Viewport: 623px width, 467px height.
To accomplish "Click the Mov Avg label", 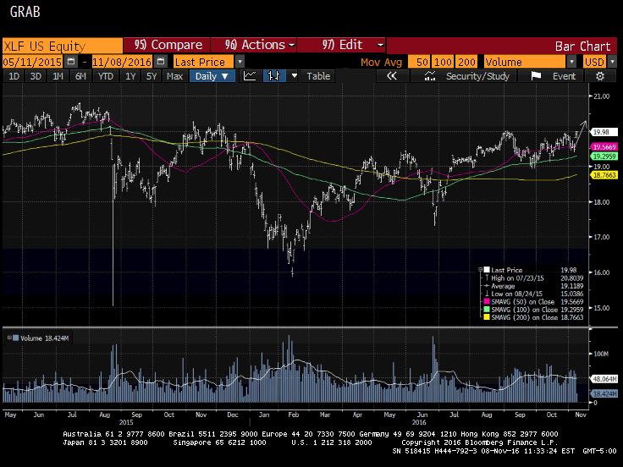I will 381,62.
